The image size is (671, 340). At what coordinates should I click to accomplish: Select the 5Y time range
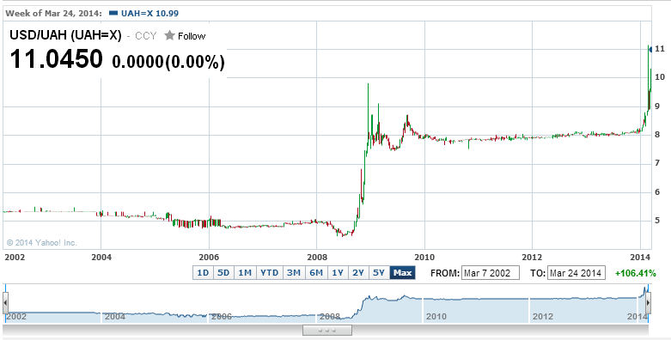tap(379, 272)
